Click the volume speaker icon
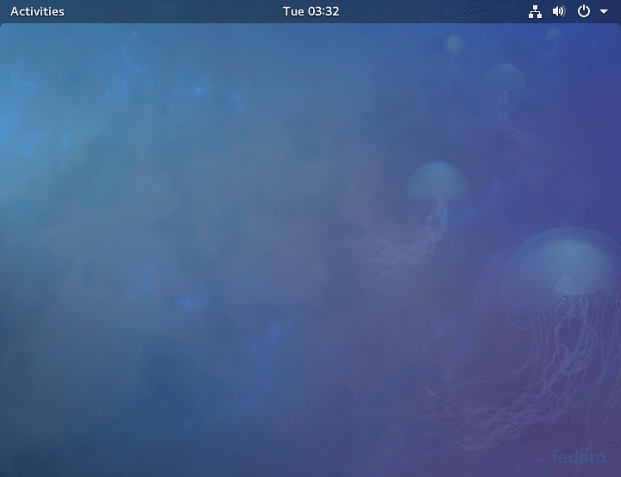 click(558, 11)
